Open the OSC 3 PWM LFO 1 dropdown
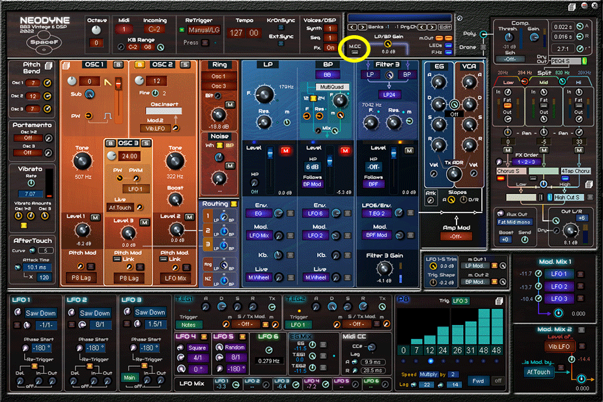Image resolution: width=603 pixels, height=402 pixels. [x=135, y=189]
